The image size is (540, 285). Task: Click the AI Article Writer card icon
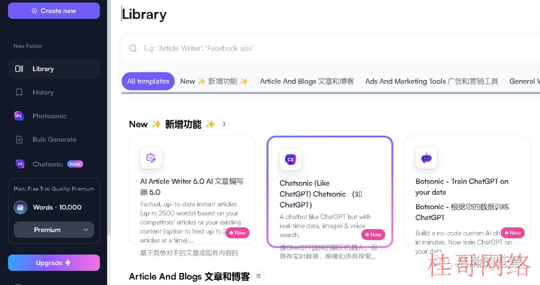151,158
